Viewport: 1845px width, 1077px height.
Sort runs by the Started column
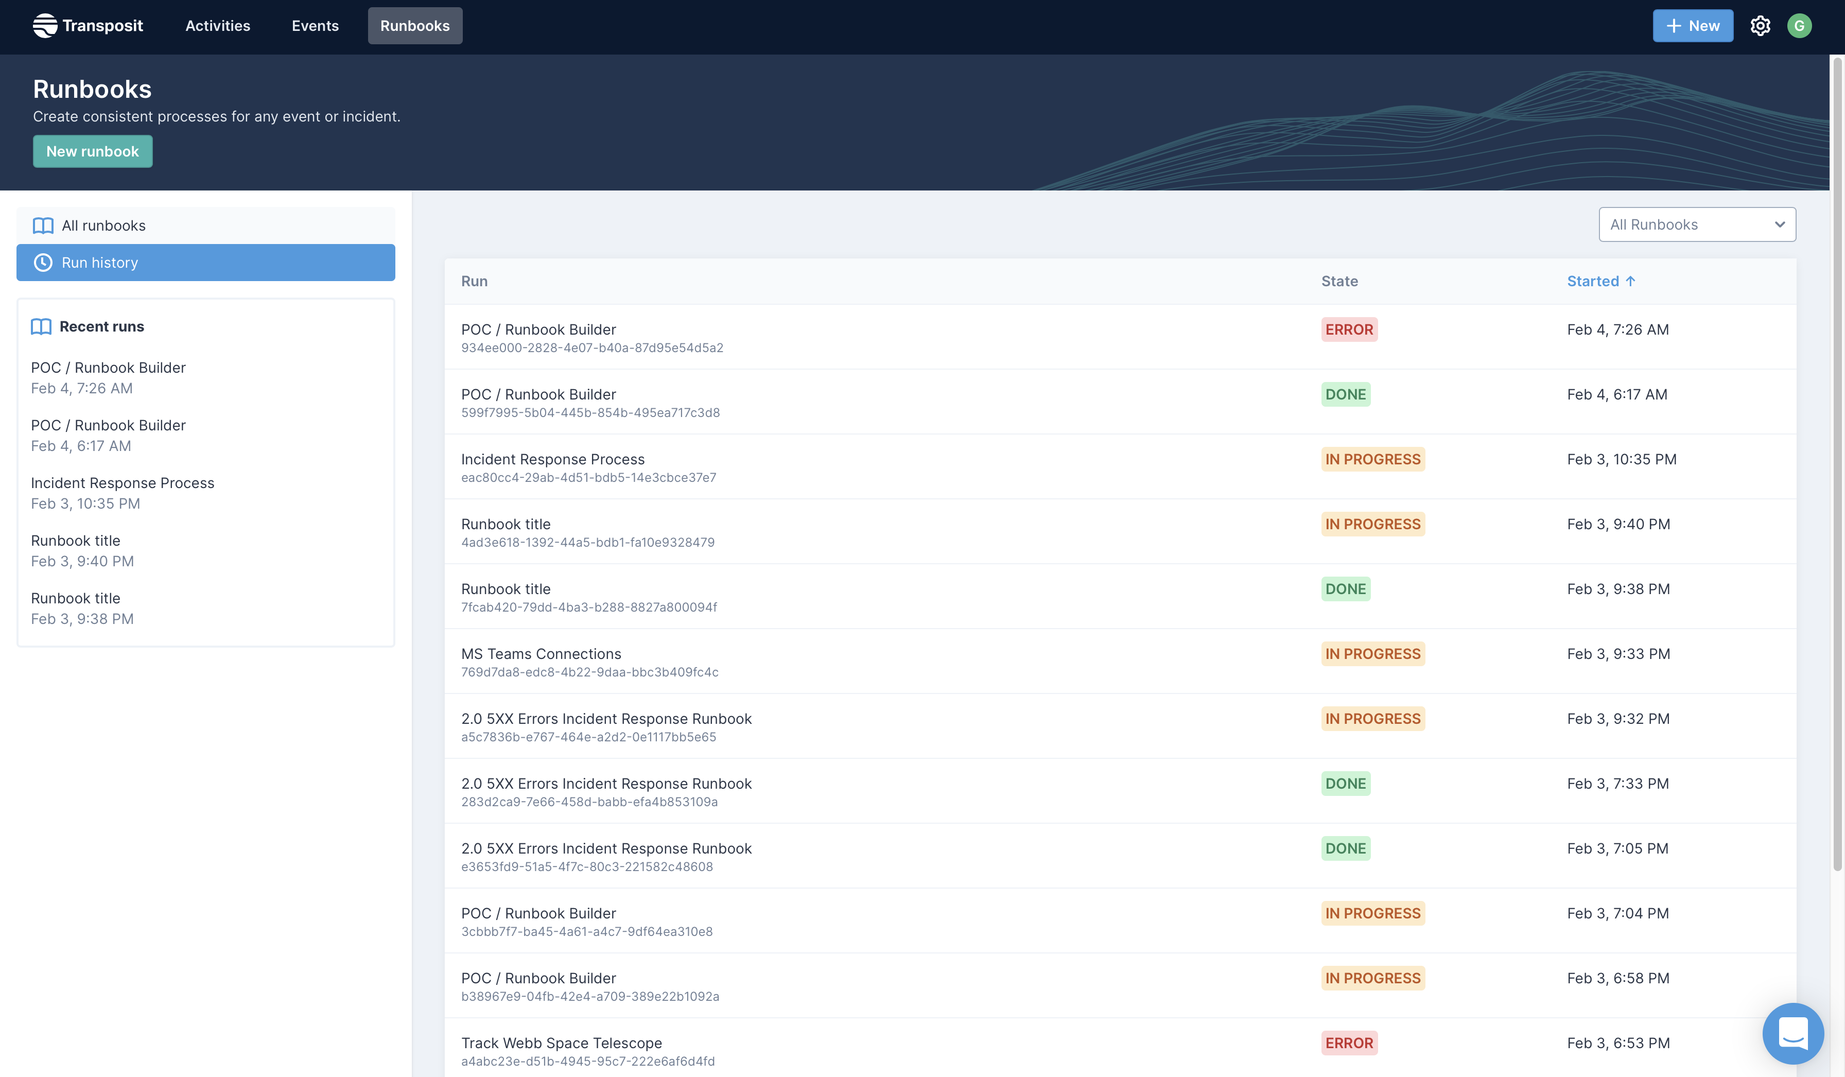tap(1592, 281)
